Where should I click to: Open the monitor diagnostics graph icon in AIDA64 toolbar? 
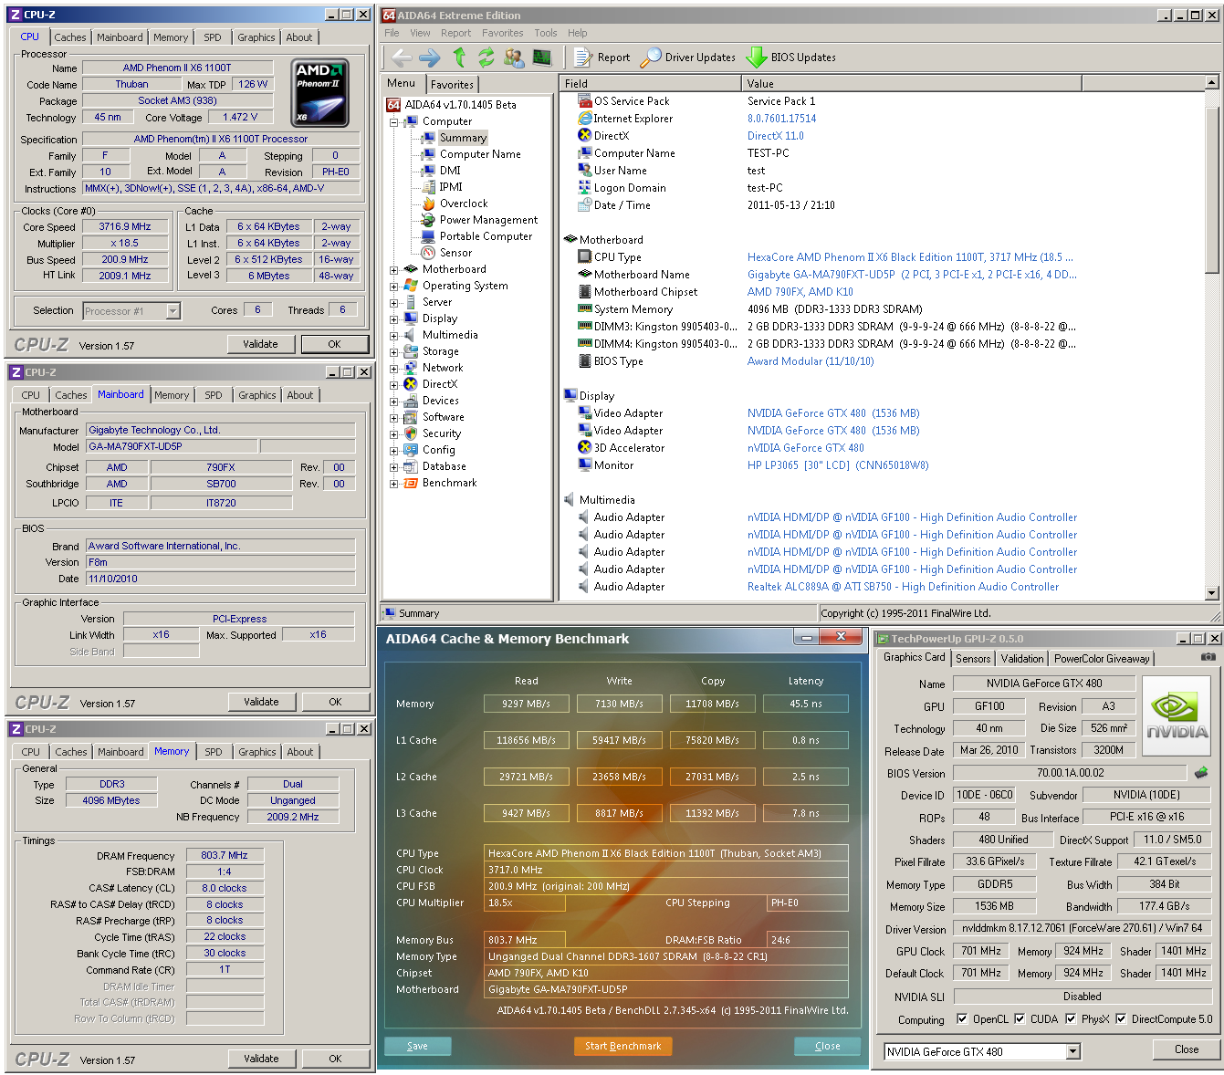[x=542, y=57]
